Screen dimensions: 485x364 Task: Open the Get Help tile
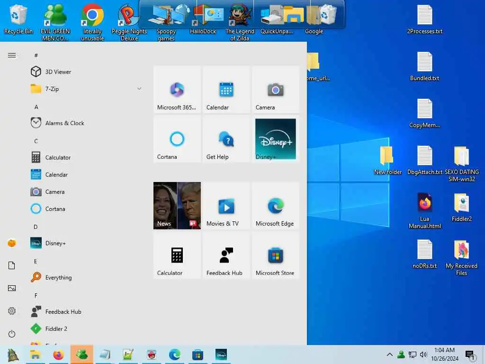(226, 139)
